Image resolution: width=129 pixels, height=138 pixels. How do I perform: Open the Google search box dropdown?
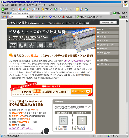coord(28,17)
